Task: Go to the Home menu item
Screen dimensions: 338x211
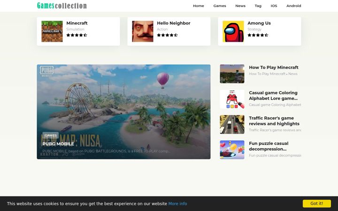Action: 198,6
